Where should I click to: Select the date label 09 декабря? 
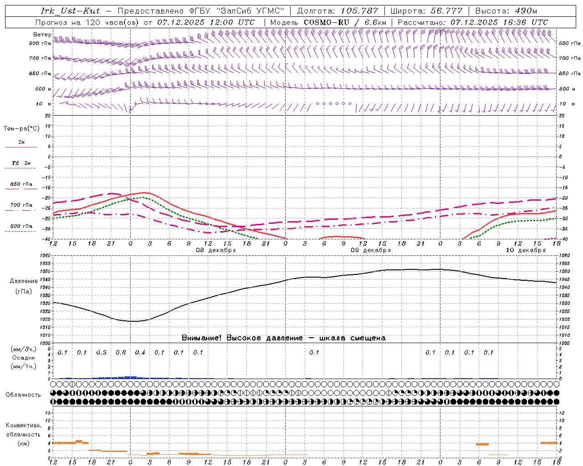(x=371, y=250)
